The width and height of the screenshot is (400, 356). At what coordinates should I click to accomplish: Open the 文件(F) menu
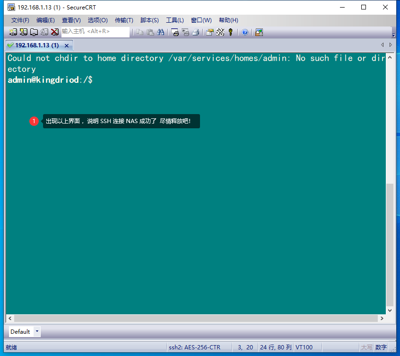click(20, 20)
